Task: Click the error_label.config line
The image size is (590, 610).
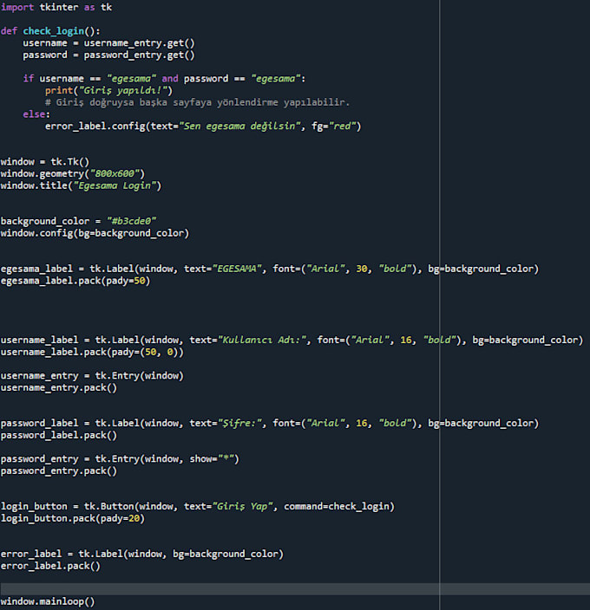Action: 203,127
